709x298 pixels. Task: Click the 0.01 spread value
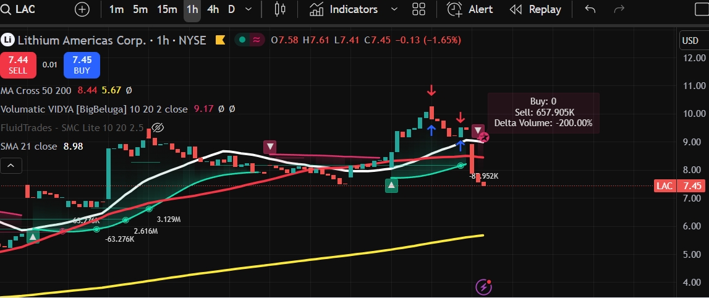tap(49, 65)
